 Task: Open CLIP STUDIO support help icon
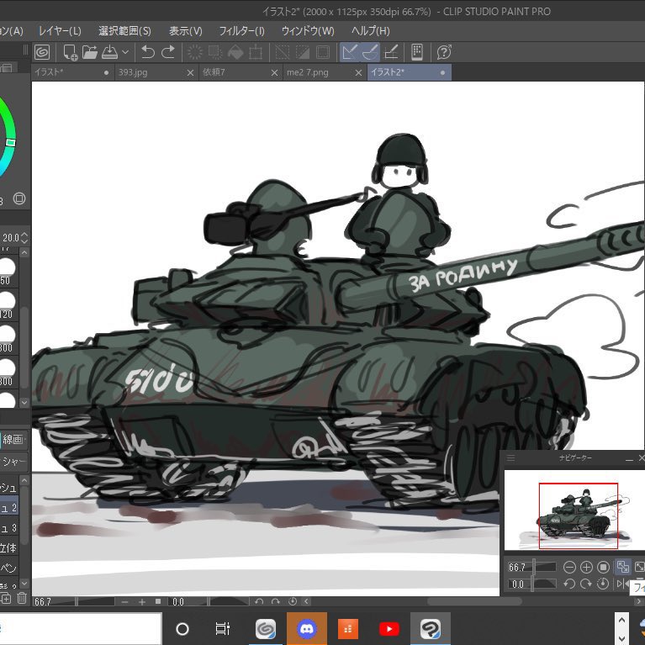tap(444, 52)
